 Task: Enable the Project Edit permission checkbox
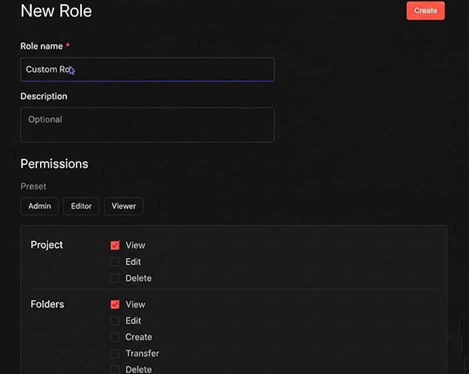[115, 262]
